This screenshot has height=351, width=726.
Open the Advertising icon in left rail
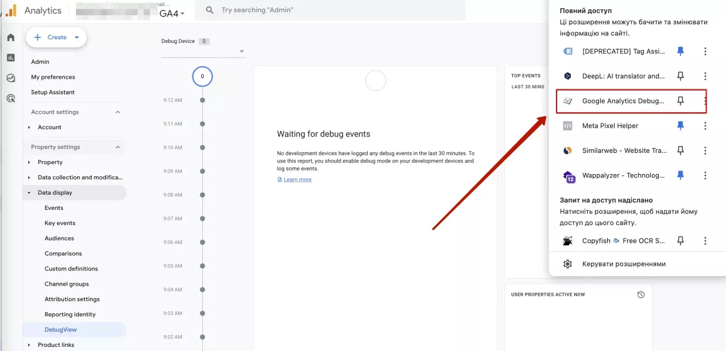11,98
